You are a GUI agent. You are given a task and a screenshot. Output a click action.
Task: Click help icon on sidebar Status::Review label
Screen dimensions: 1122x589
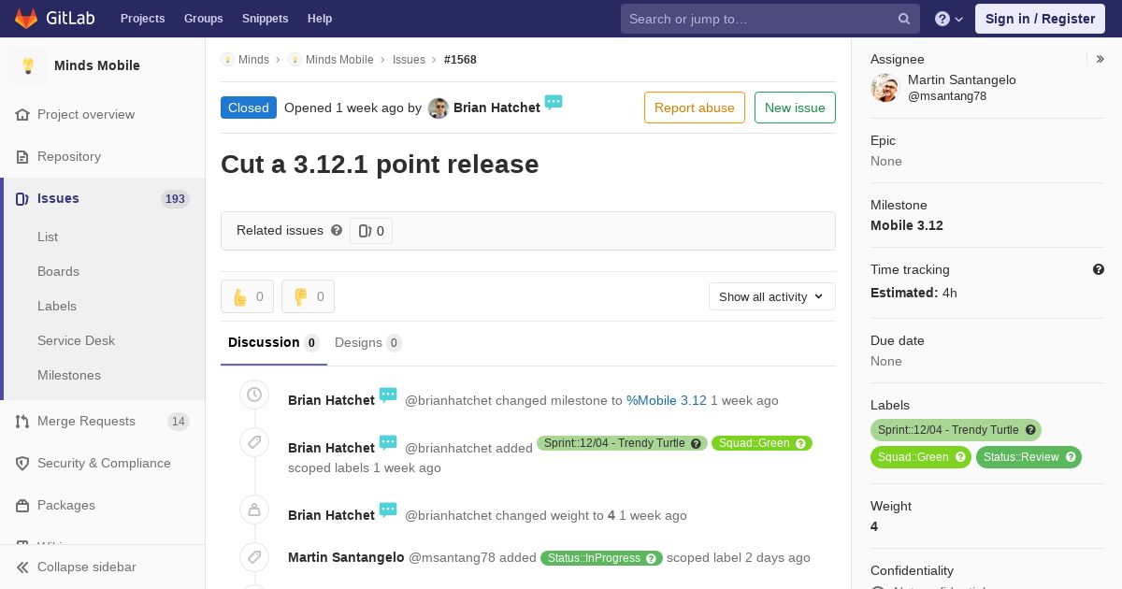[x=1071, y=457]
